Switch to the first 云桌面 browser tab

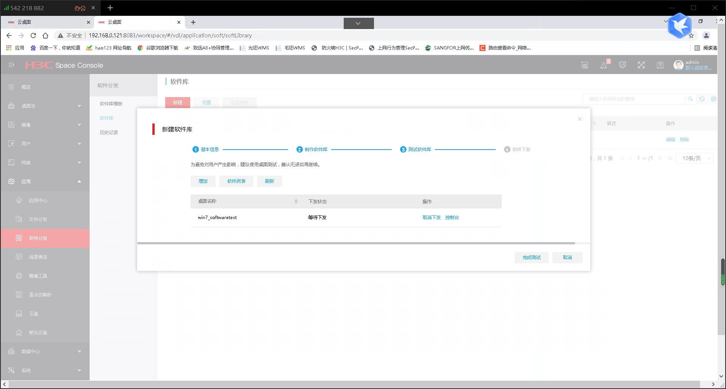point(47,22)
